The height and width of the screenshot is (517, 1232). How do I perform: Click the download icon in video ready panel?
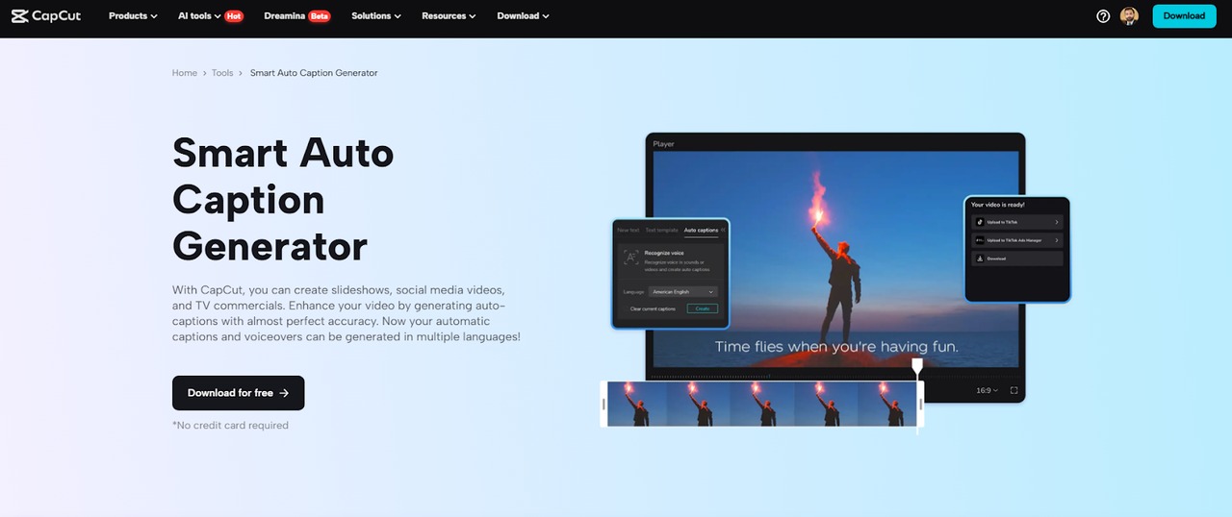[980, 258]
